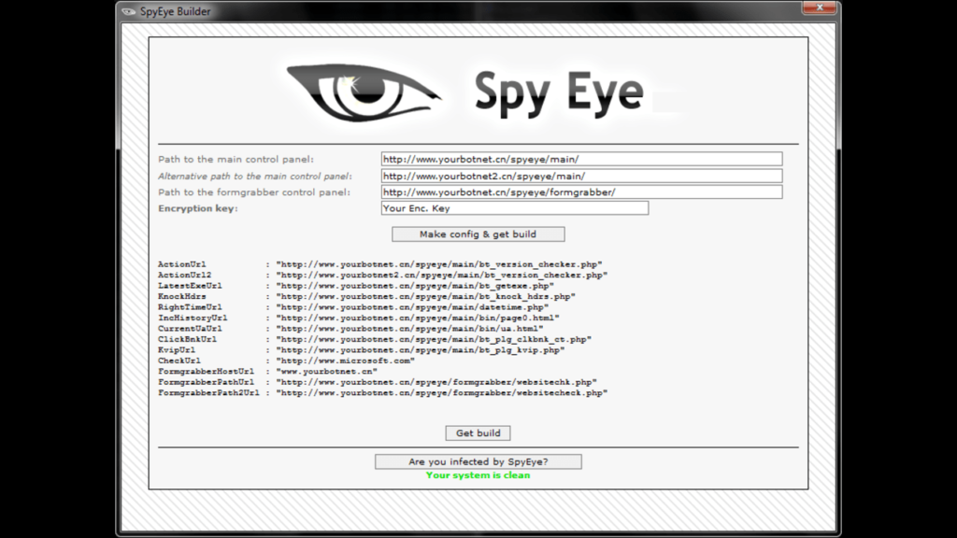This screenshot has height=538, width=957.
Task: Click the RightTimeUrl datetime.php value
Action: tap(412, 306)
